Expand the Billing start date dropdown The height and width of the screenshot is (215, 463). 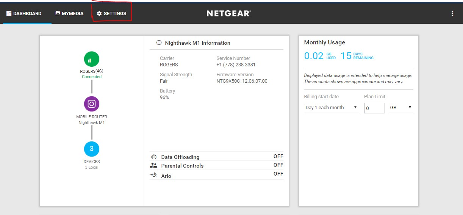click(331, 108)
